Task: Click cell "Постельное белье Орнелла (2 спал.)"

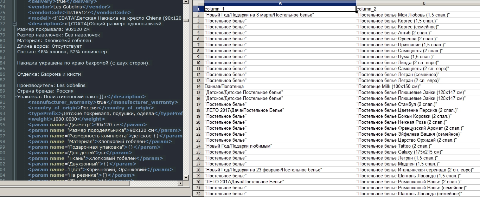Action: 418,39
